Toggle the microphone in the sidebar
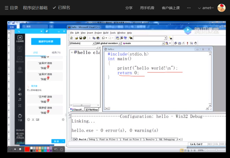This screenshot has height=158, width=230. point(20,89)
